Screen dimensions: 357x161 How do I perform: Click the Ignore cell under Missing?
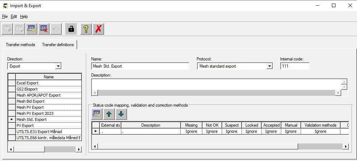coord(191,131)
